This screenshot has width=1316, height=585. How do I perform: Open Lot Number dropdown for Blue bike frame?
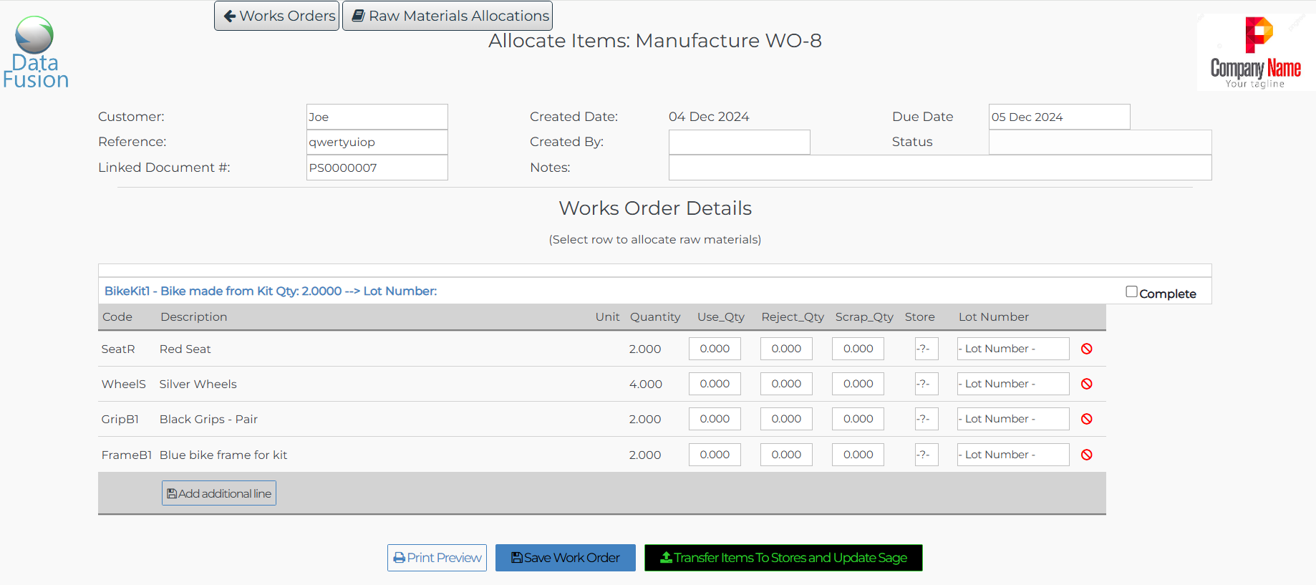(1012, 455)
